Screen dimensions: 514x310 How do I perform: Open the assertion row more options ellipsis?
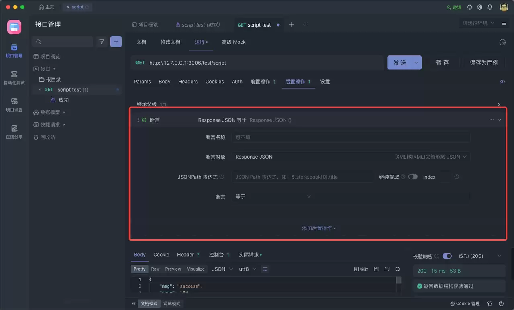492,120
